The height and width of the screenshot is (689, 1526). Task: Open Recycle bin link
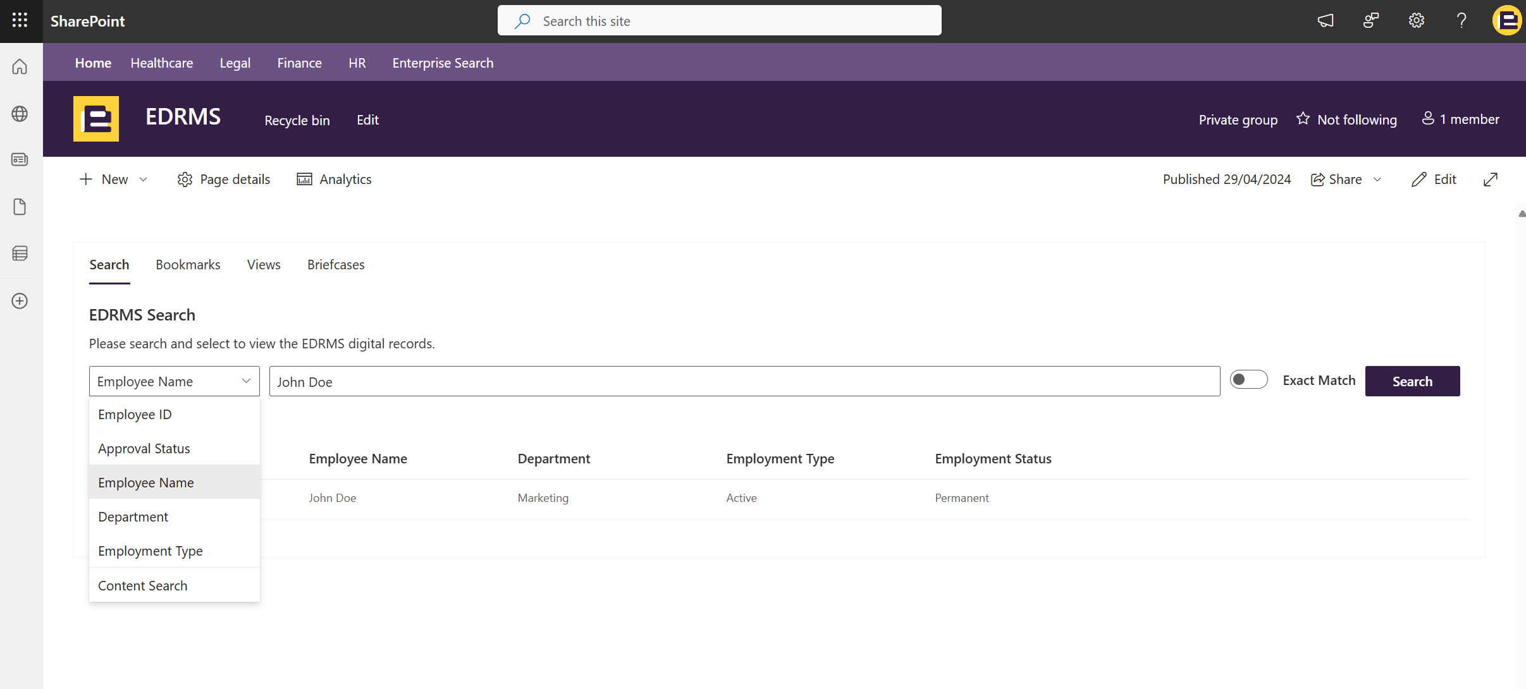(297, 120)
